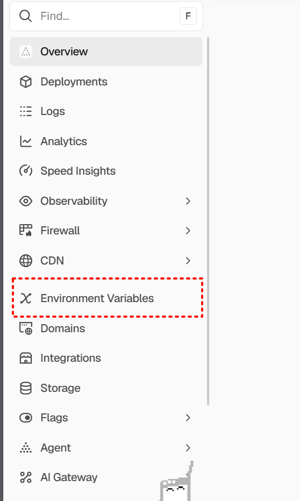Click the Deployments cube icon
The width and height of the screenshot is (300, 501).
point(26,82)
